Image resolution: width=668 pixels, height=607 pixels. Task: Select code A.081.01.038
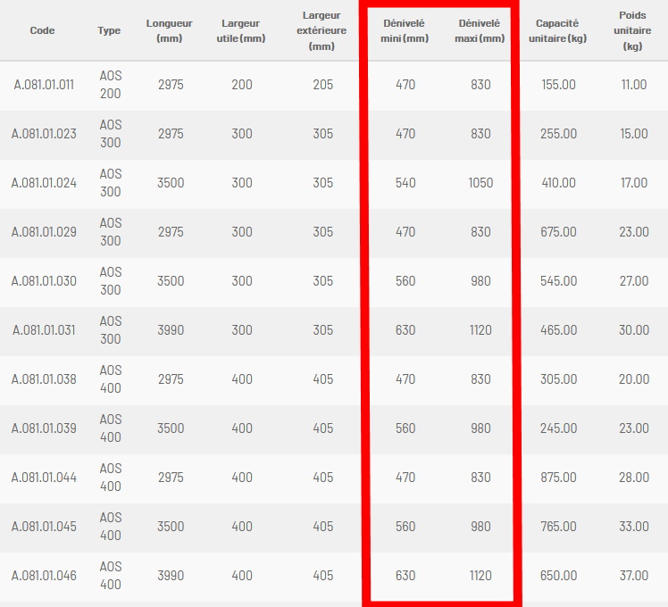pos(44,379)
